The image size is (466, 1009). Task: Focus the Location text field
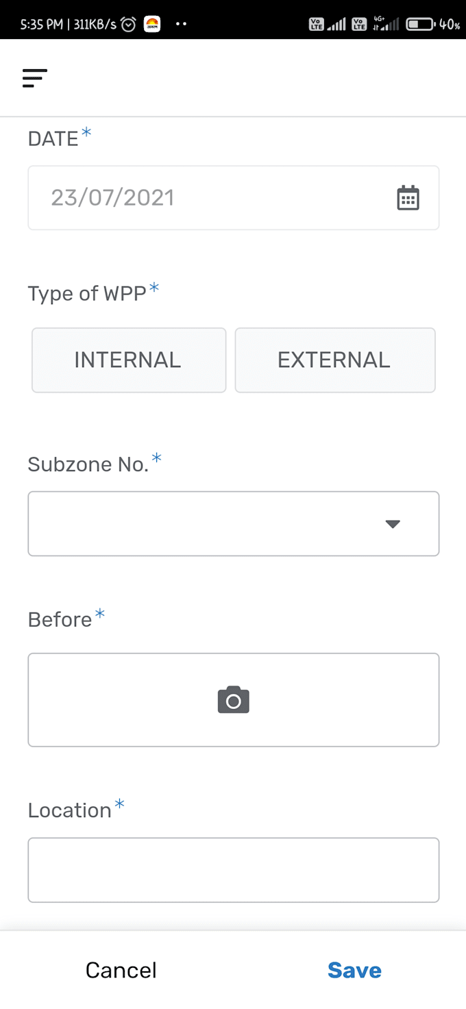pyautogui.click(x=233, y=870)
